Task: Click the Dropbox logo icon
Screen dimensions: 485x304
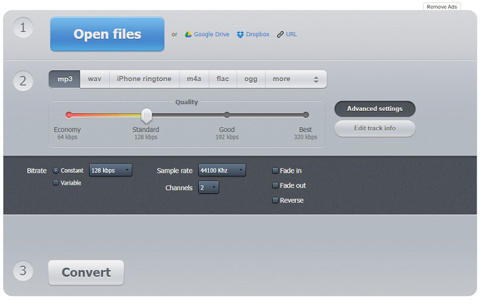Action: click(x=240, y=35)
